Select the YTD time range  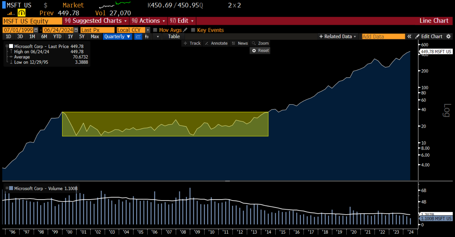coord(57,36)
